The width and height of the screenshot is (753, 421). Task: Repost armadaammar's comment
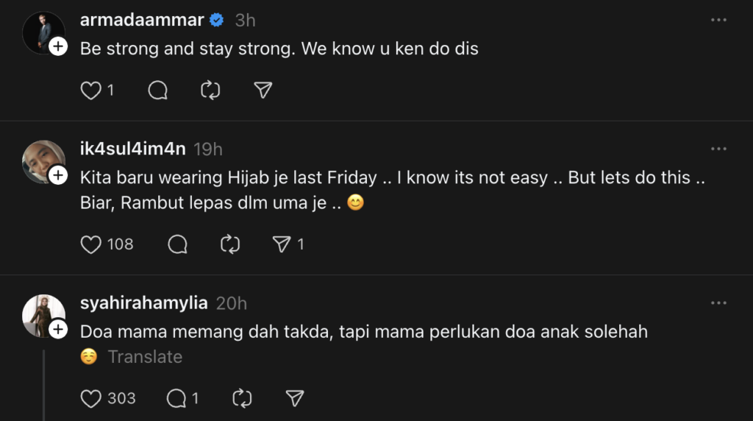210,91
